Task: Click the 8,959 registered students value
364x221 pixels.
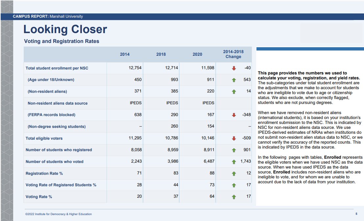Action: pos(173,150)
